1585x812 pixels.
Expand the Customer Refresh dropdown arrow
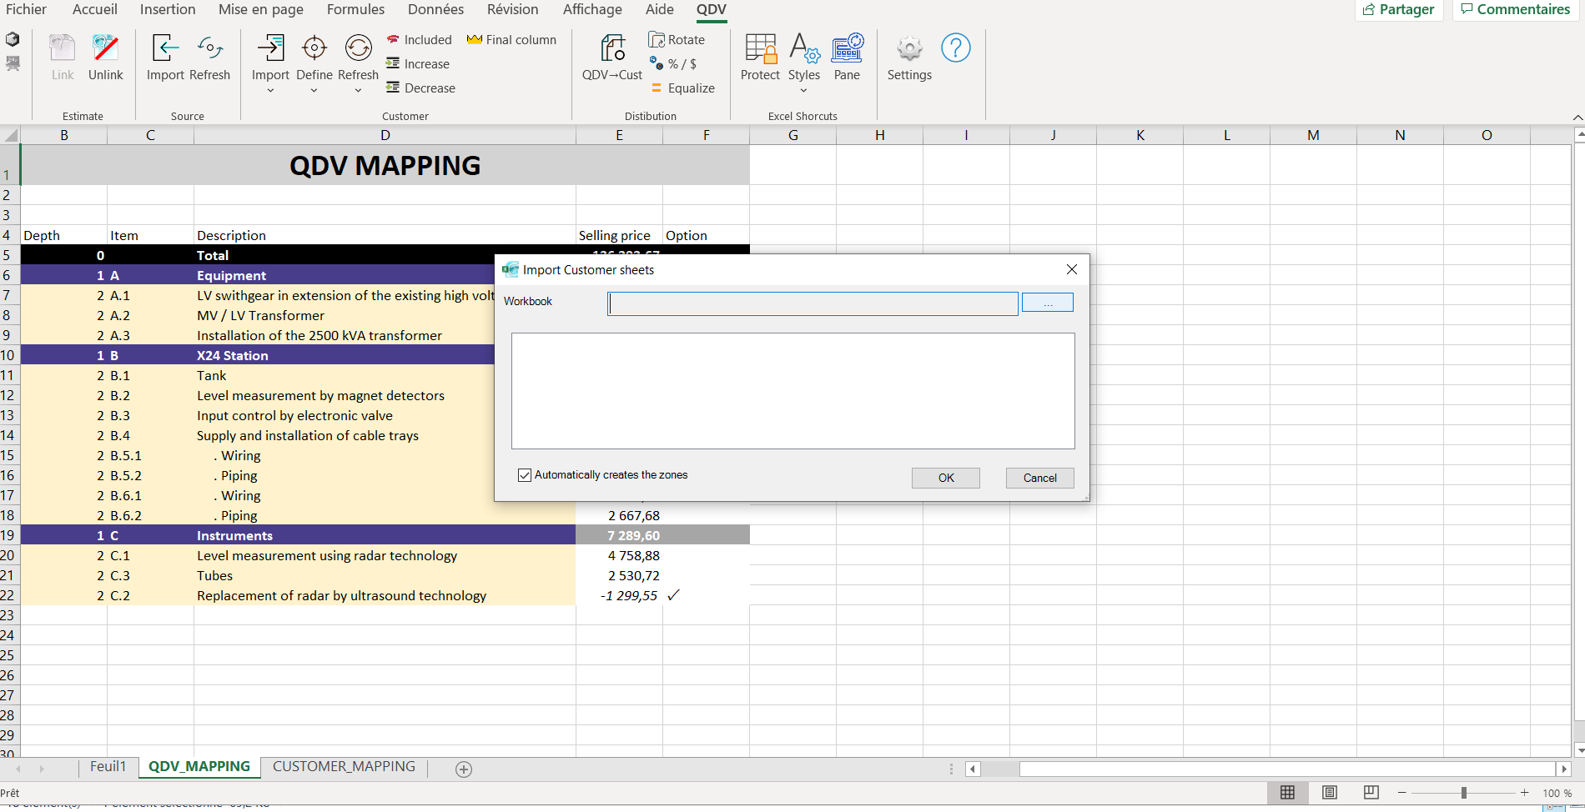[359, 91]
